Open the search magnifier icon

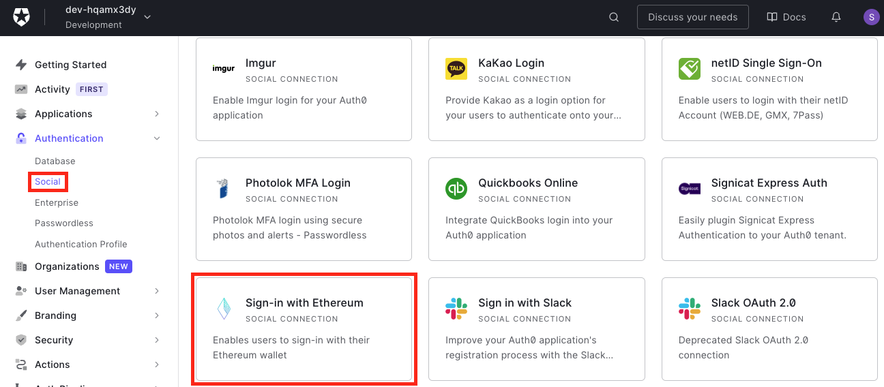614,17
